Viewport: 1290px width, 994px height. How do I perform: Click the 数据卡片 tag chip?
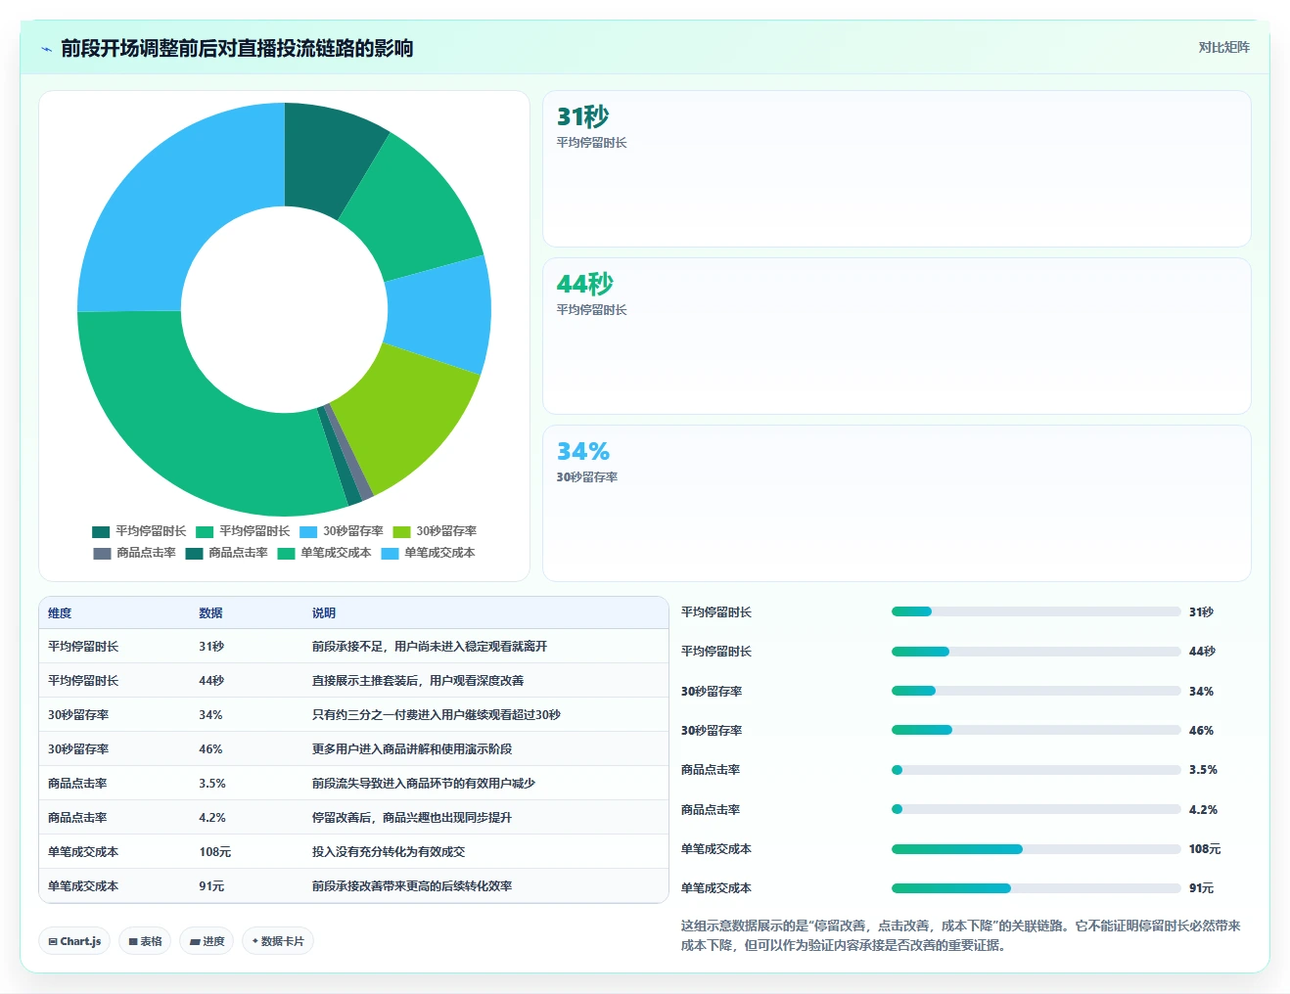(278, 941)
